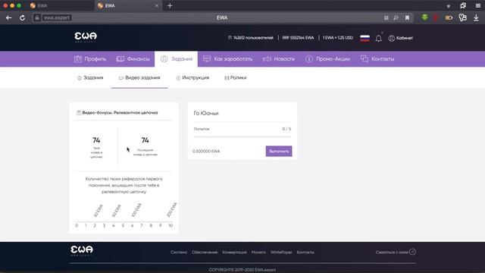Open language selector Russian flag
This screenshot has width=485, height=273.
pyautogui.click(x=365, y=38)
